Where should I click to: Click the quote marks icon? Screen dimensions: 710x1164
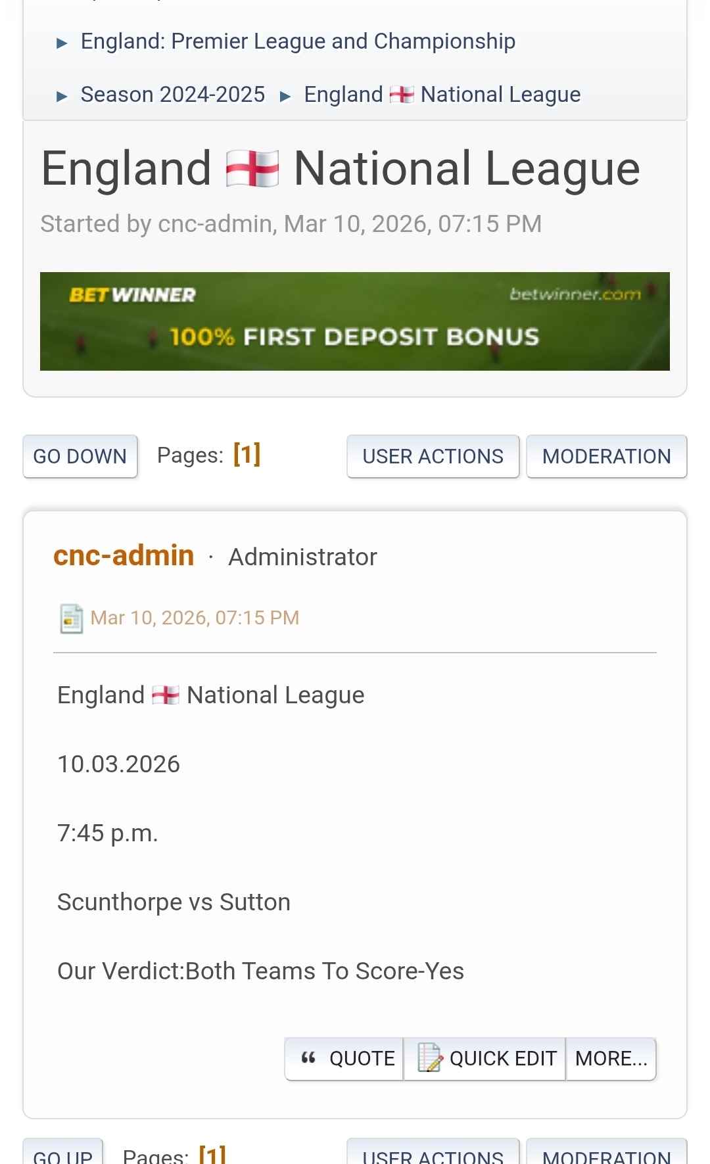click(308, 1058)
